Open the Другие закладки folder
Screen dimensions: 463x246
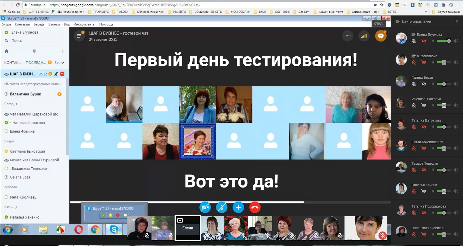pos(446,12)
